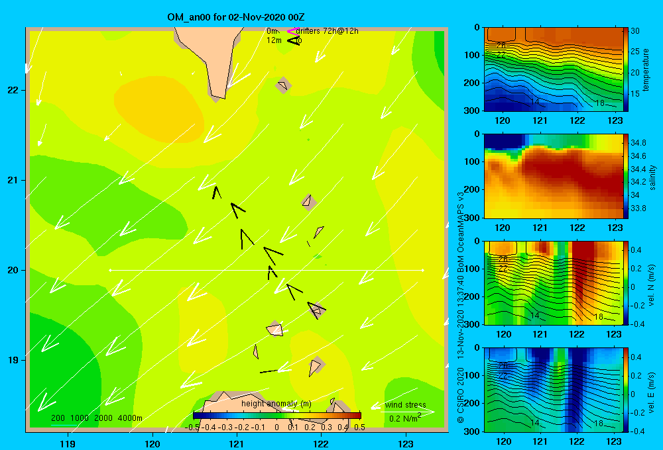Click the longitude 119 axis label on main map
This screenshot has height=450, width=663.
[x=68, y=443]
